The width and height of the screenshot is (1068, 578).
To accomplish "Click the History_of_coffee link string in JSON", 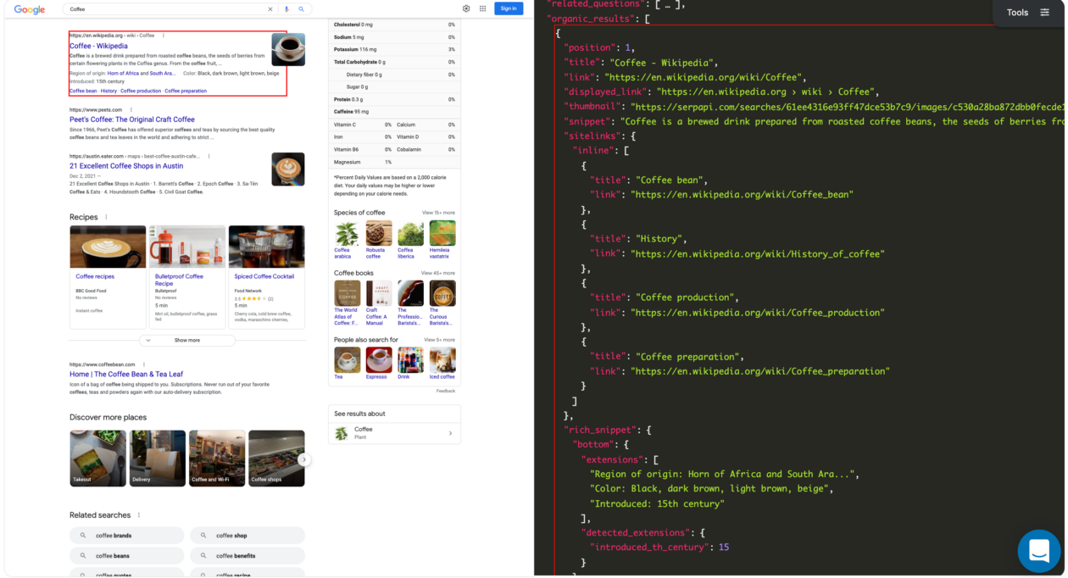I will [758, 253].
